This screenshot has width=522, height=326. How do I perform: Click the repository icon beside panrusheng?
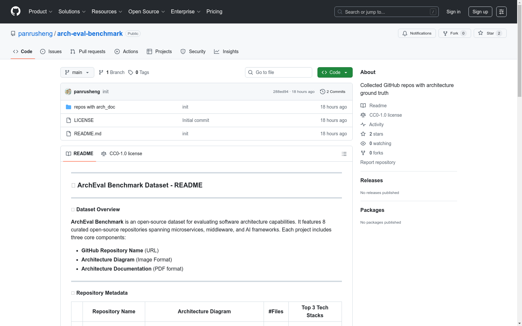click(13, 34)
